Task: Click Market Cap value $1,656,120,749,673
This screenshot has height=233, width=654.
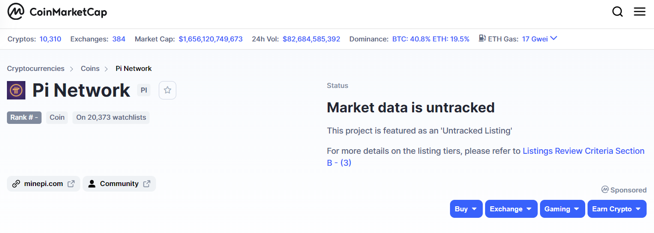Action: (x=210, y=39)
